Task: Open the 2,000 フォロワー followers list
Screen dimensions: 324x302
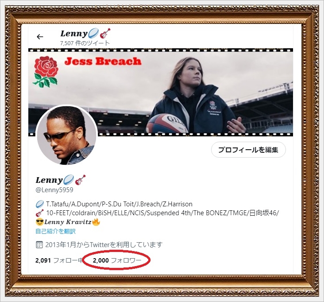Action: pos(117,260)
